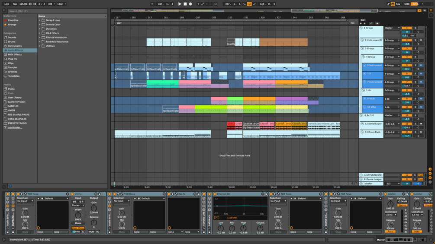Click the Session Record circle button
435x244 pixels.
click(x=216, y=4)
